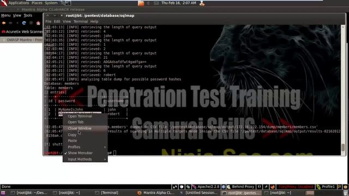The height and width of the screenshot is (196, 349).
Task: Click the globe icon beside Behind Proxy
Action: click(224, 187)
